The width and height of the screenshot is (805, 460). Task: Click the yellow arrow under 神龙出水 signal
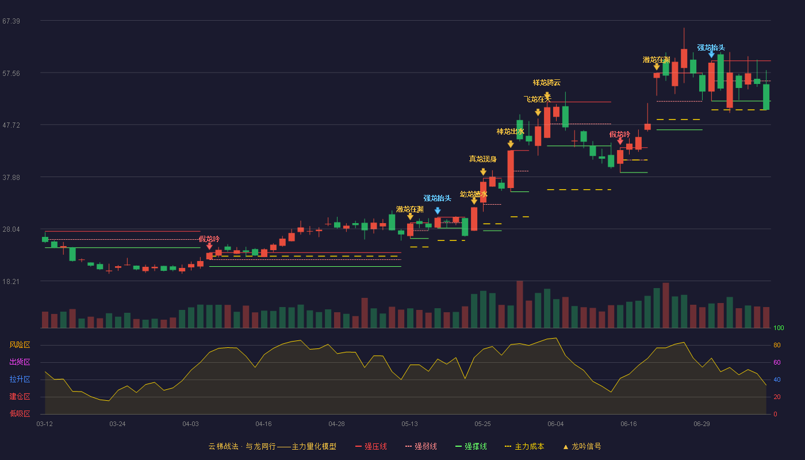(x=511, y=144)
